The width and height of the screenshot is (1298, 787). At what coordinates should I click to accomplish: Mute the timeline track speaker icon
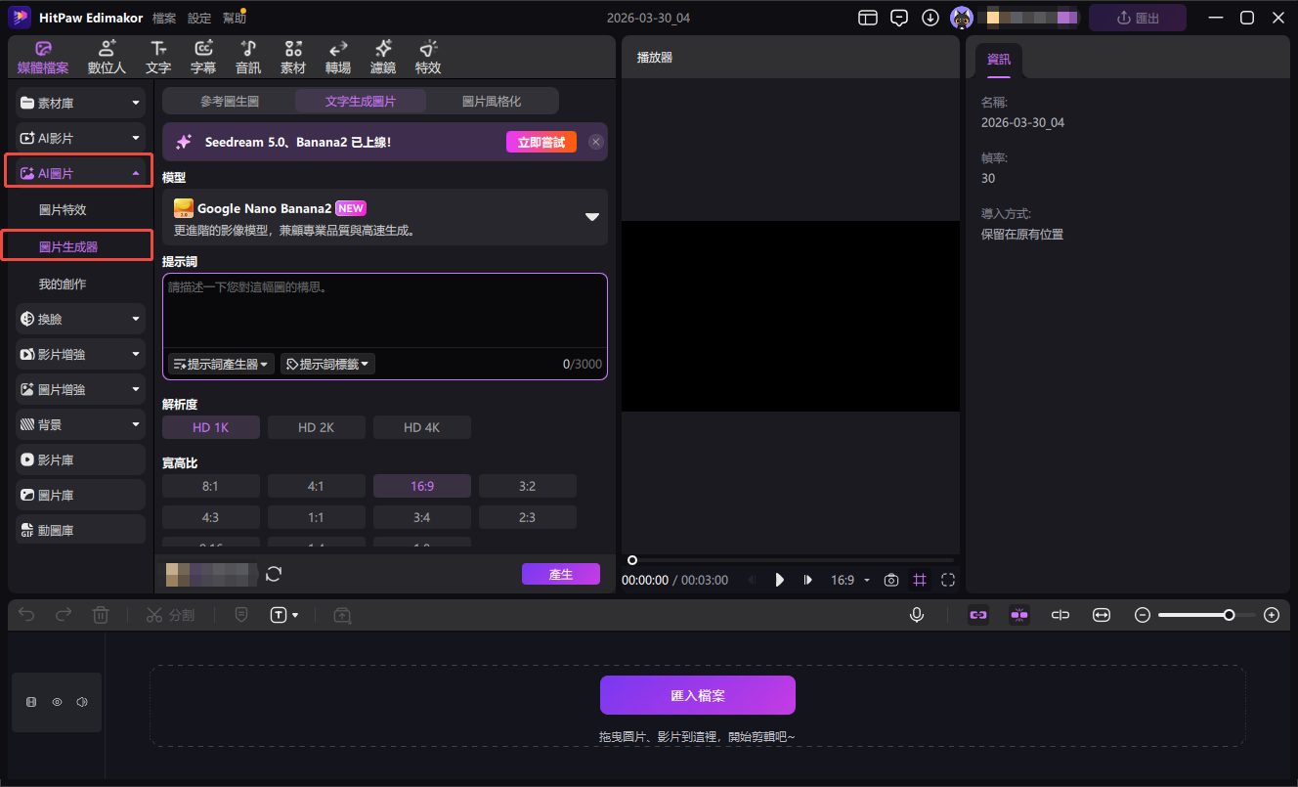(82, 702)
